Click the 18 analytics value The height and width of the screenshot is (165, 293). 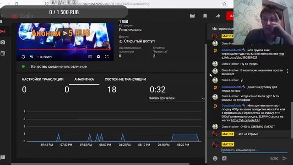(x=112, y=89)
